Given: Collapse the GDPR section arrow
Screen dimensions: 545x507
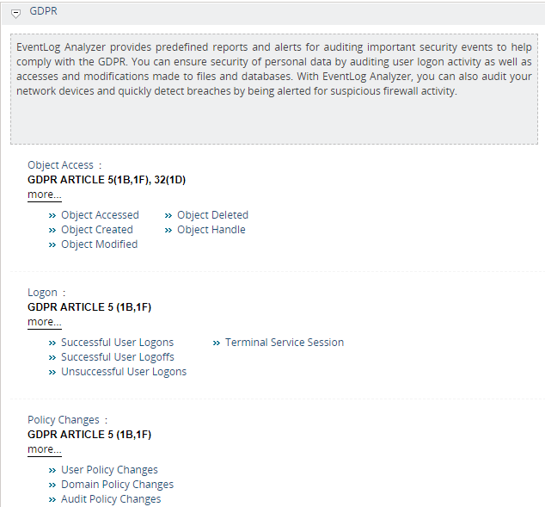Looking at the screenshot, I should 16,13.
